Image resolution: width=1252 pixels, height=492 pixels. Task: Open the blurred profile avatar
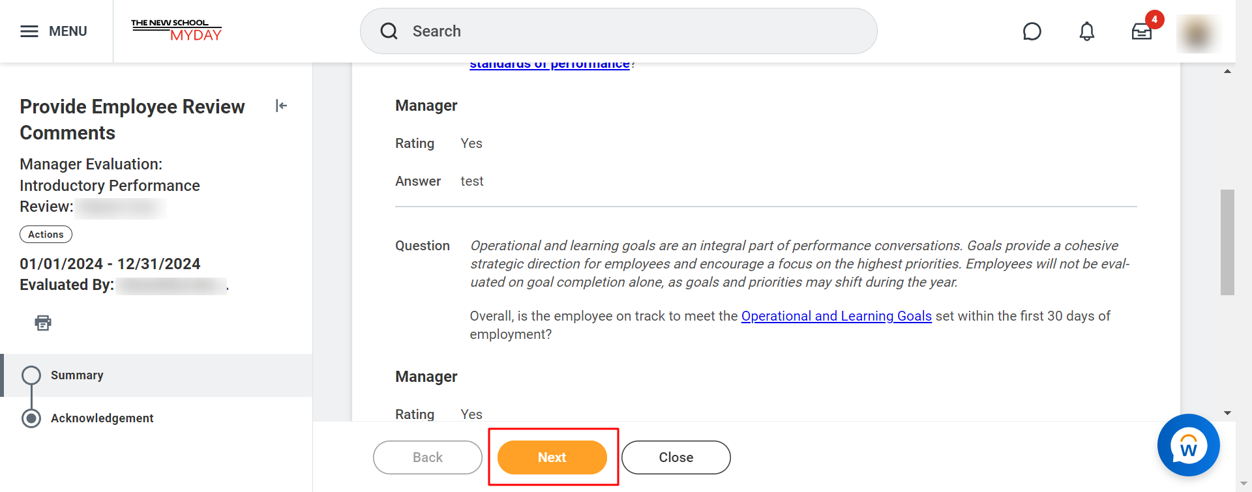tap(1199, 33)
